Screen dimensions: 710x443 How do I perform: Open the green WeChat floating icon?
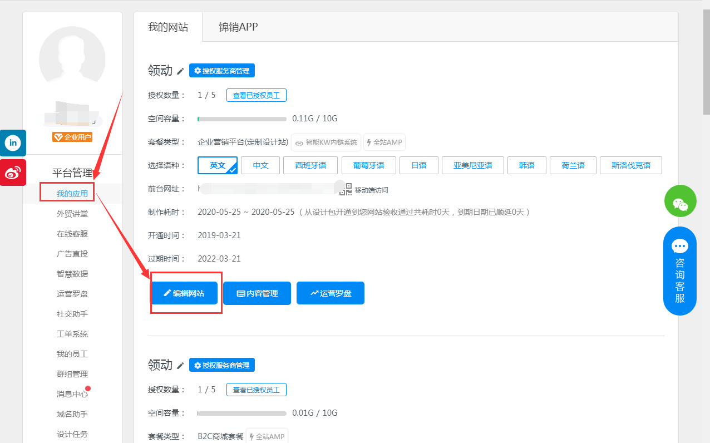(680, 201)
